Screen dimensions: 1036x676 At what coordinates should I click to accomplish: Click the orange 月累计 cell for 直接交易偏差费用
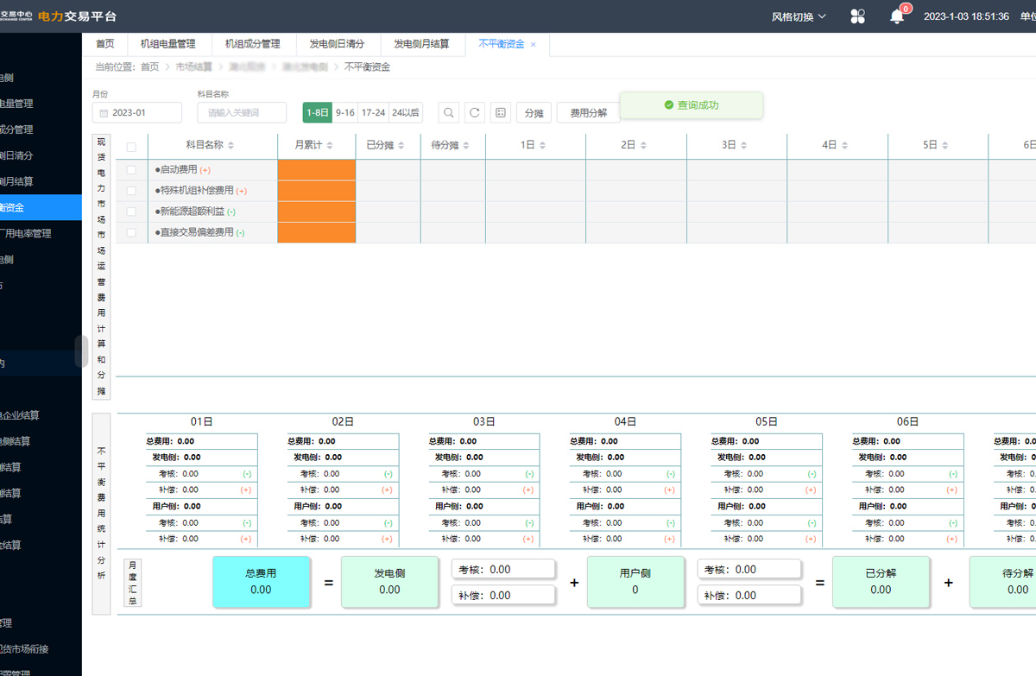(317, 232)
